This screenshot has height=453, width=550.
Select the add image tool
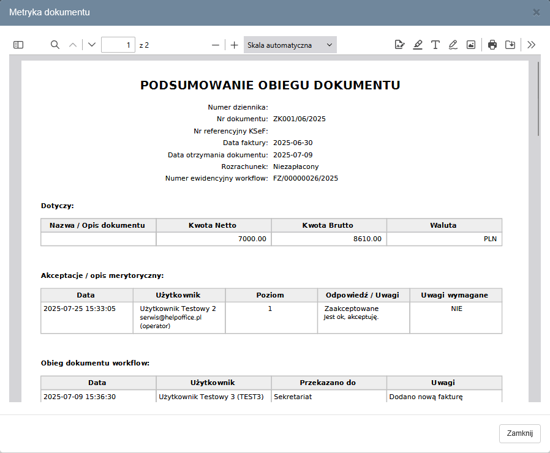coord(471,45)
